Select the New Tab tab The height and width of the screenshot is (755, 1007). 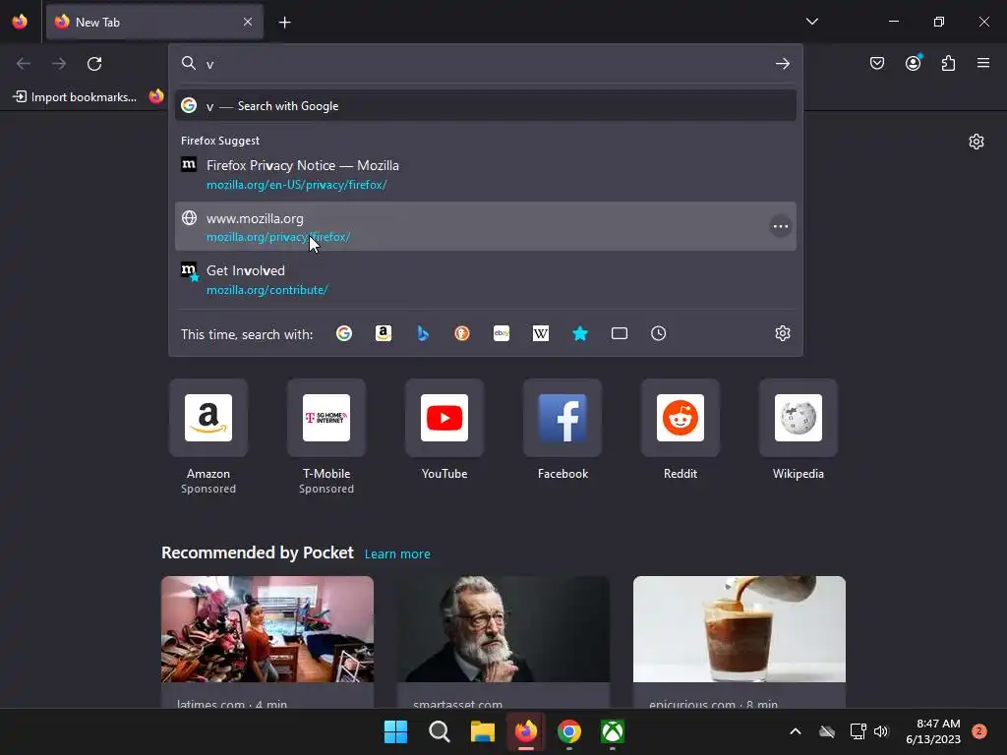point(154,22)
